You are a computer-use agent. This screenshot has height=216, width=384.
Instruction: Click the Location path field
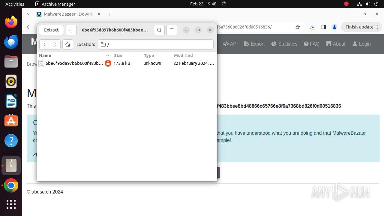[156, 44]
